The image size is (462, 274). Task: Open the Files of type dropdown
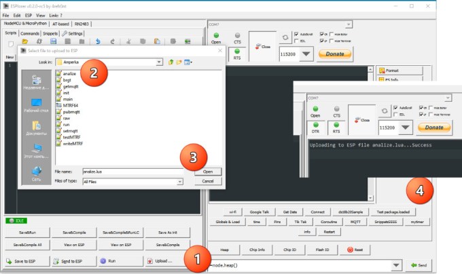[180, 182]
